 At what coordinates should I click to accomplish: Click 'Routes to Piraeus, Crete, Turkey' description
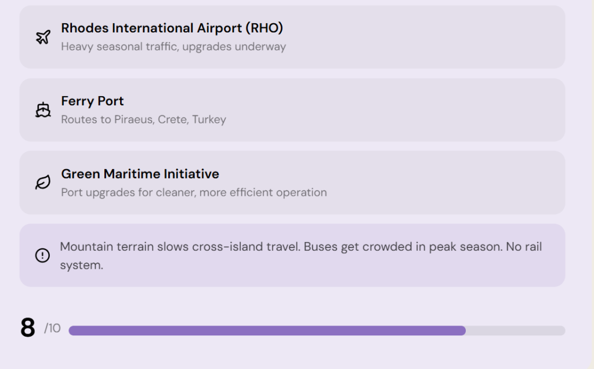[x=143, y=119]
